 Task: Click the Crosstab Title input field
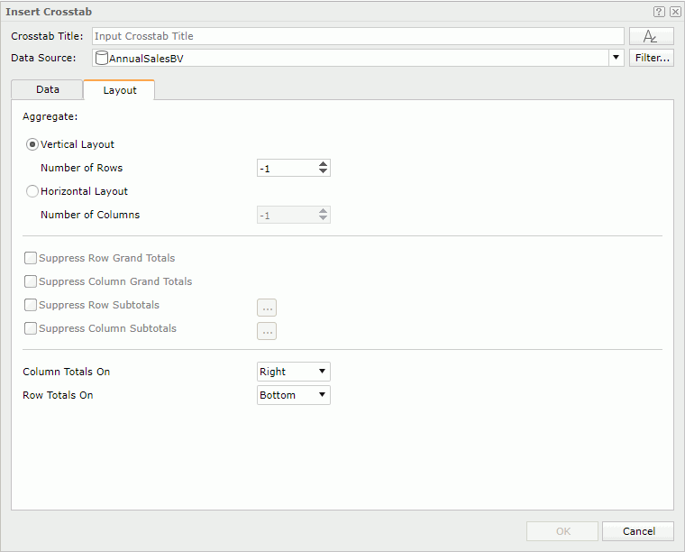pyautogui.click(x=358, y=36)
